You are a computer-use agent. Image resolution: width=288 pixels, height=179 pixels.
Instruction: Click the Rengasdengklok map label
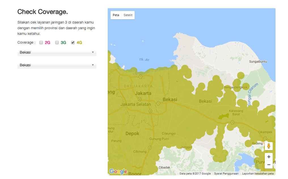[x=236, y=87]
